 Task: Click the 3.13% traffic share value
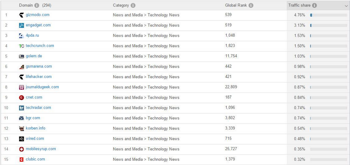pyautogui.click(x=299, y=25)
